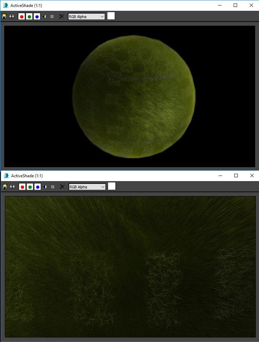Click the 3ds Max title icon of top window
Viewport: 259px width, 342px height.
point(6,5)
